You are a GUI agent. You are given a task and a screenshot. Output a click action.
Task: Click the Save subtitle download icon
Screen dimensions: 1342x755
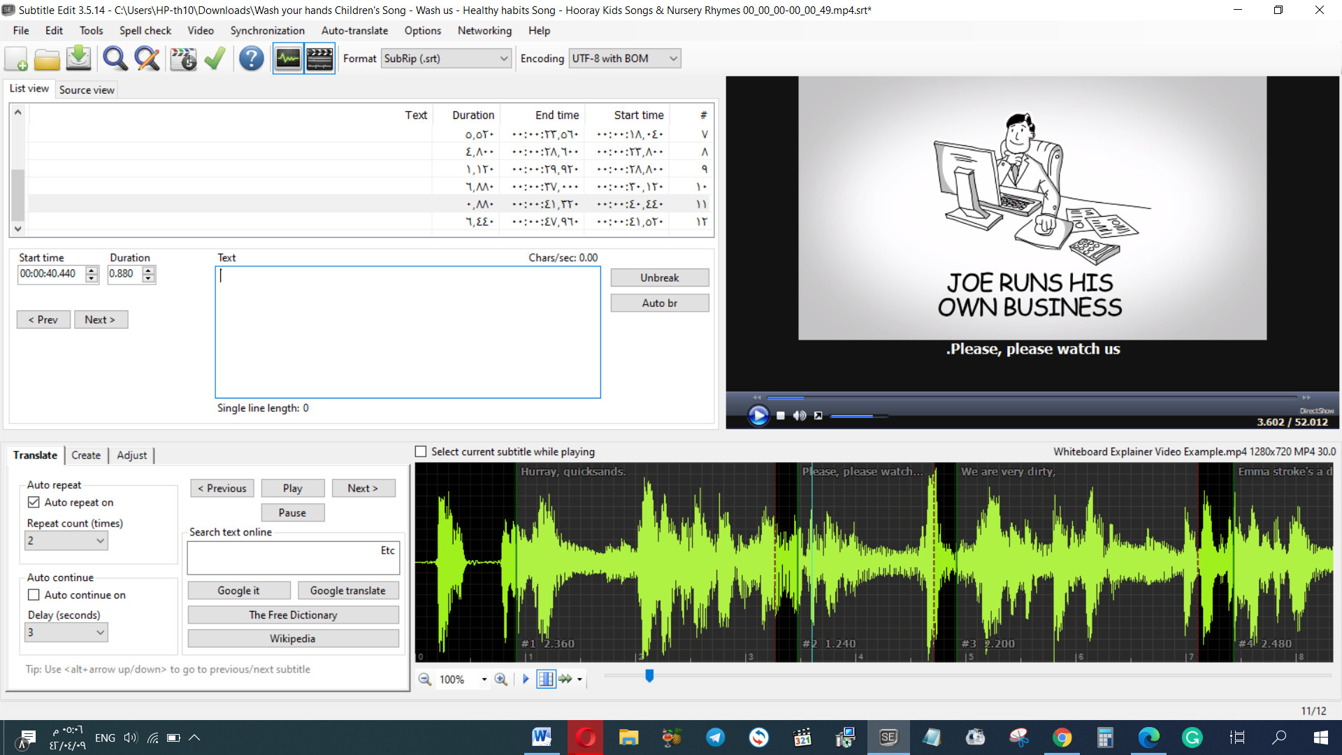click(x=78, y=59)
